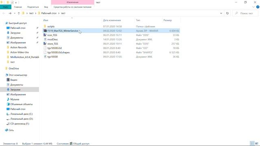Open the тест folder in sidebar
The height and width of the screenshot is (146, 260).
coord(12,62)
